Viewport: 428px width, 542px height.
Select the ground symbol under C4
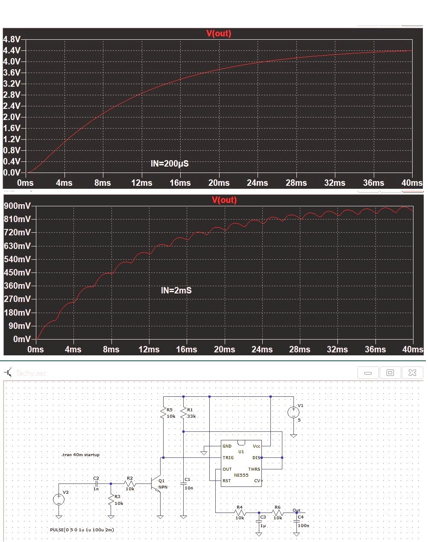click(x=296, y=534)
